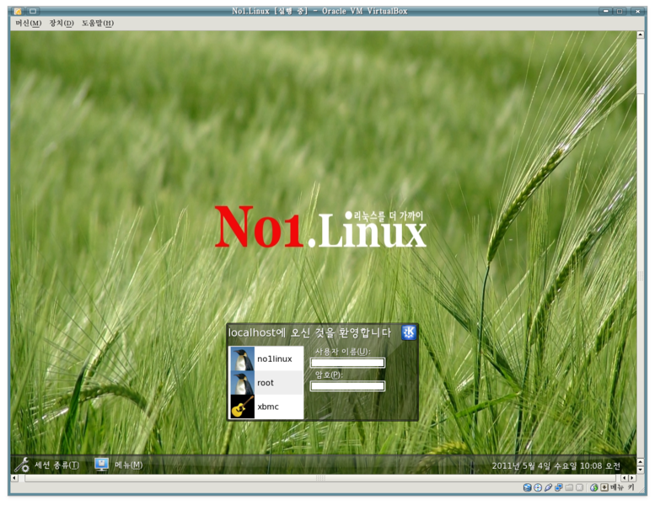Click the no1linux user name
This screenshot has height=505, width=655.
tap(275, 359)
